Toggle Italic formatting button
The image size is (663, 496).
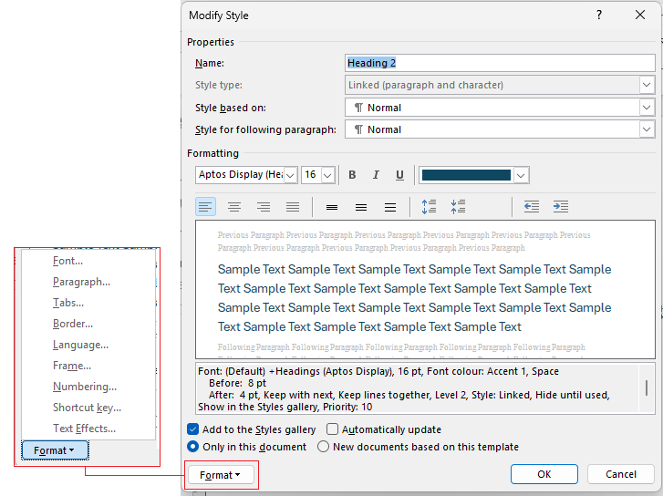(376, 175)
